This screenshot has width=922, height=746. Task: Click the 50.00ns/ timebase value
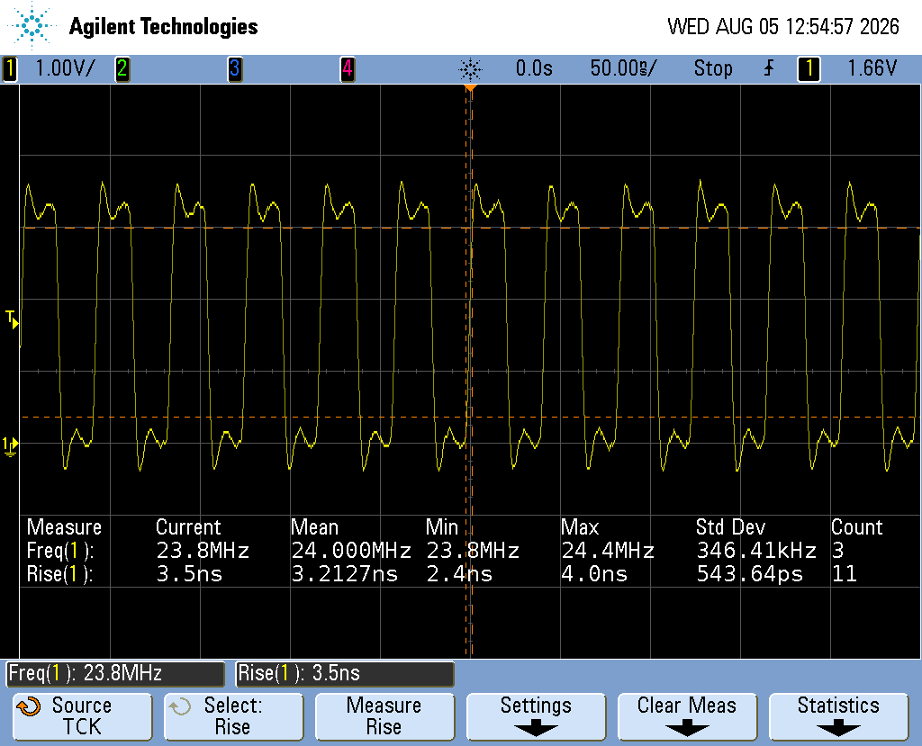(x=623, y=68)
